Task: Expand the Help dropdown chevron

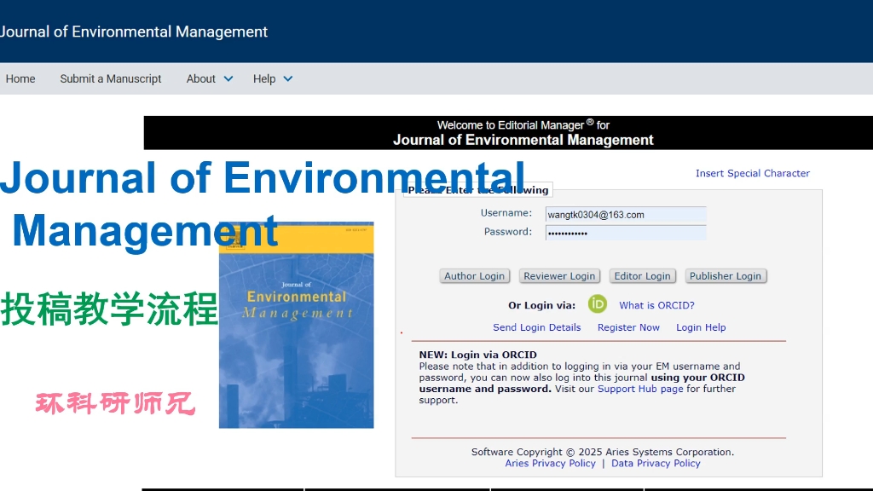Action: pyautogui.click(x=288, y=79)
